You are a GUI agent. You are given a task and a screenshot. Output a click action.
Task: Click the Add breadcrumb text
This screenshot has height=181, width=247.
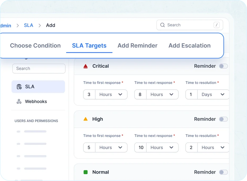[x=50, y=25]
